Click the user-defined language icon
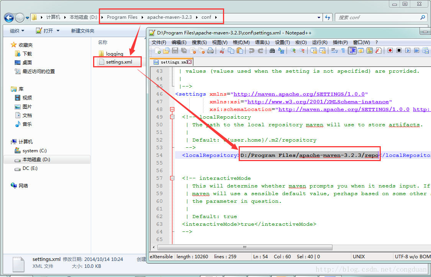The image size is (431, 277). (x=361, y=51)
